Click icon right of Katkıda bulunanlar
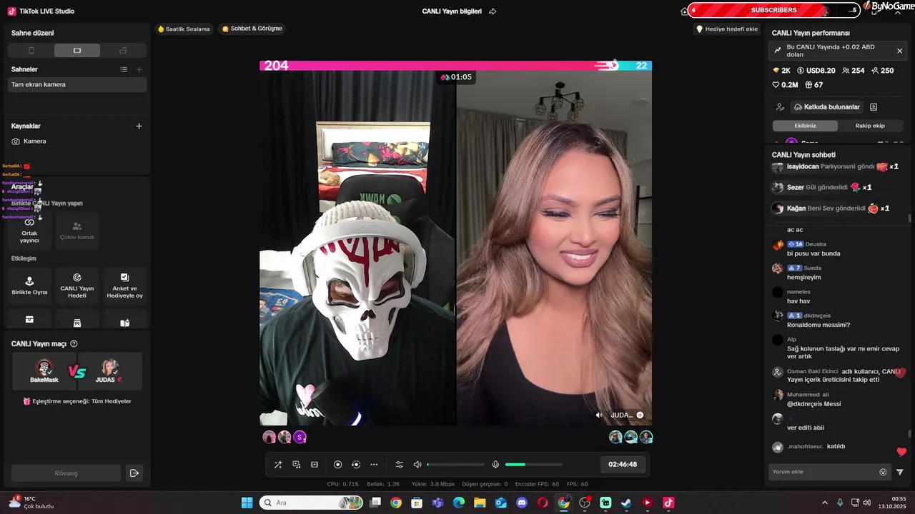 tap(874, 107)
